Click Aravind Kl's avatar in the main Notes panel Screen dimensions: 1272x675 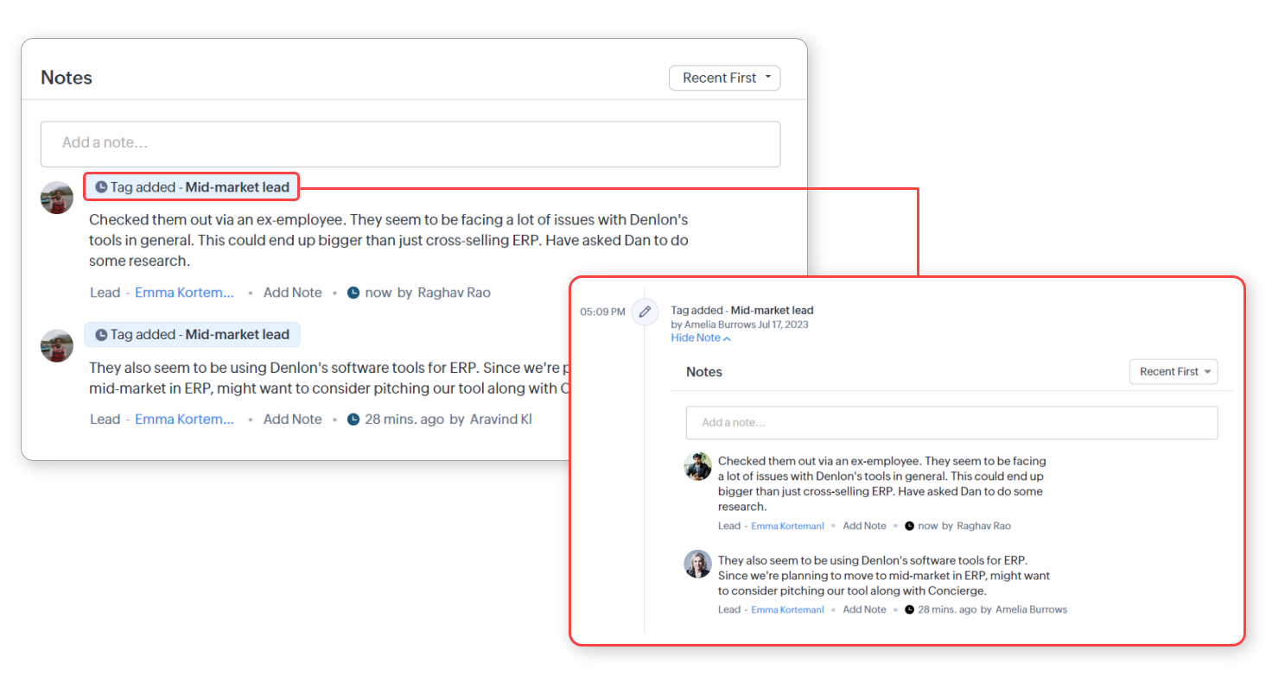pos(57,345)
